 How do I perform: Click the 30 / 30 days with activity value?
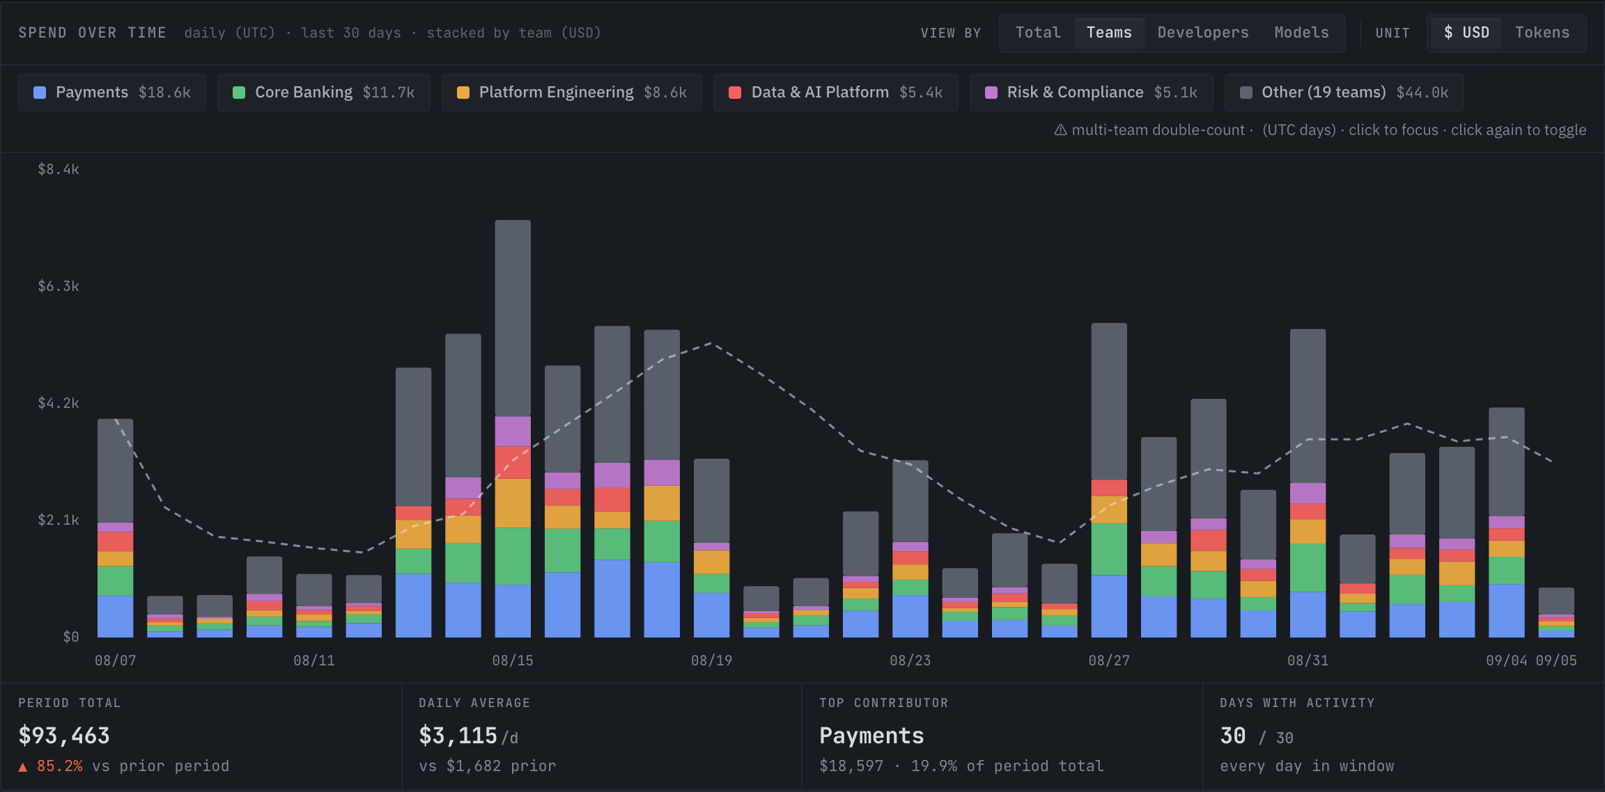pos(1257,736)
